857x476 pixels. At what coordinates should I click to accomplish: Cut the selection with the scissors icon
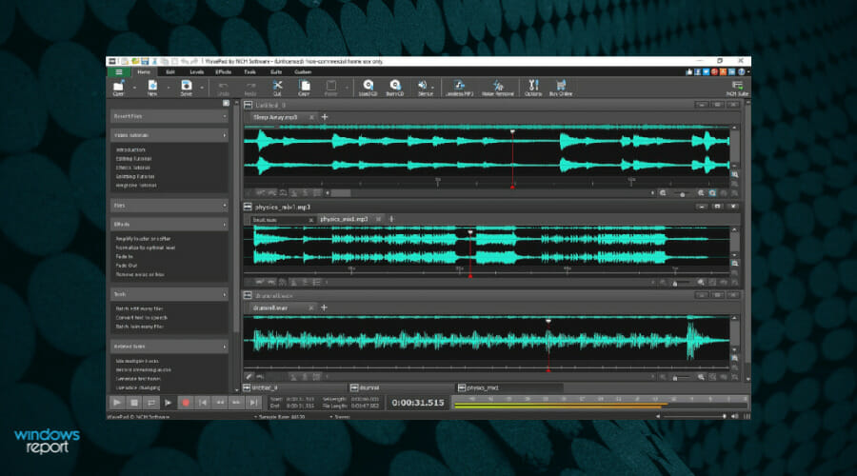[277, 88]
